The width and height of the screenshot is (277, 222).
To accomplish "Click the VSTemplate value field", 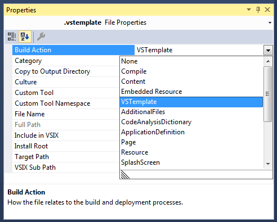I will pyautogui.click(x=199, y=50).
